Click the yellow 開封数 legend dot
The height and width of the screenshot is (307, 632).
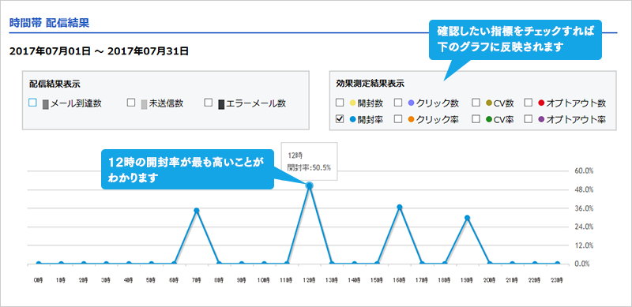point(352,103)
